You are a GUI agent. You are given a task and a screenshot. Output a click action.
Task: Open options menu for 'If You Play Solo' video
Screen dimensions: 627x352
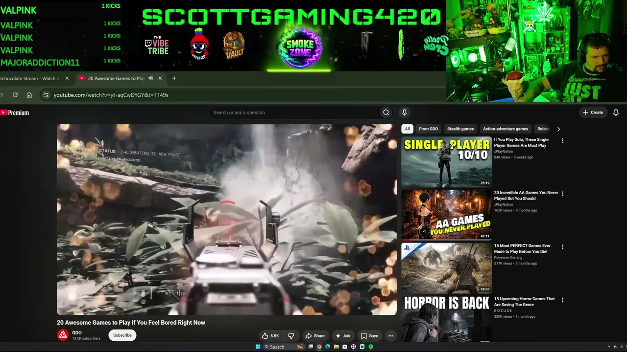click(562, 141)
